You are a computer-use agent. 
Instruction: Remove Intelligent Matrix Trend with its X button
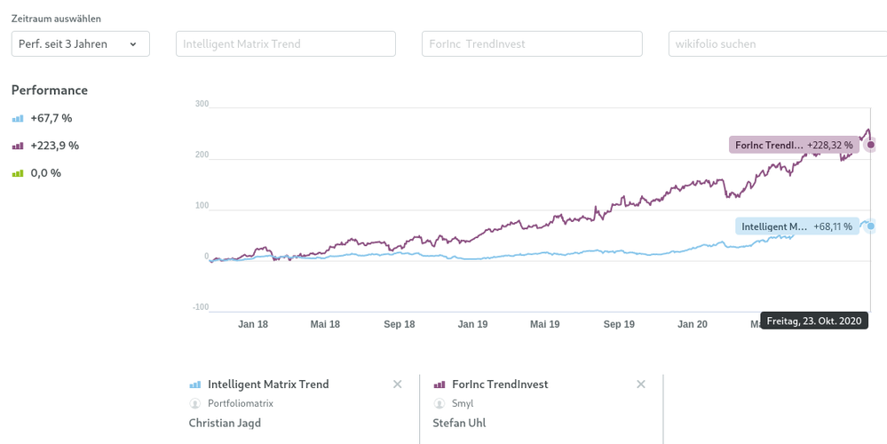(398, 385)
